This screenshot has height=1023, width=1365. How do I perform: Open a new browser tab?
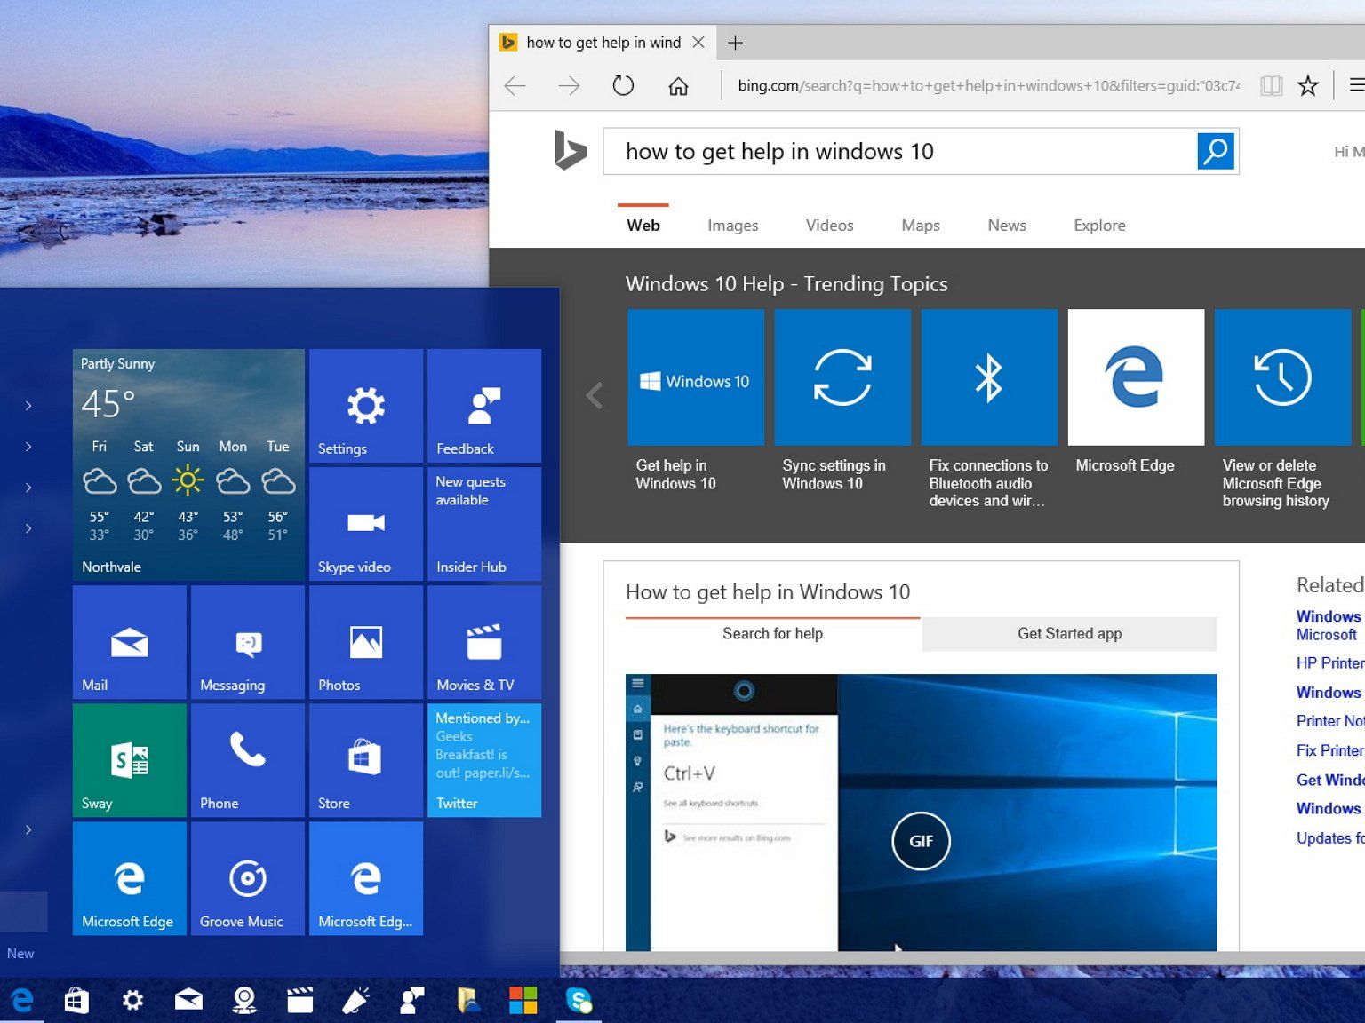point(736,43)
